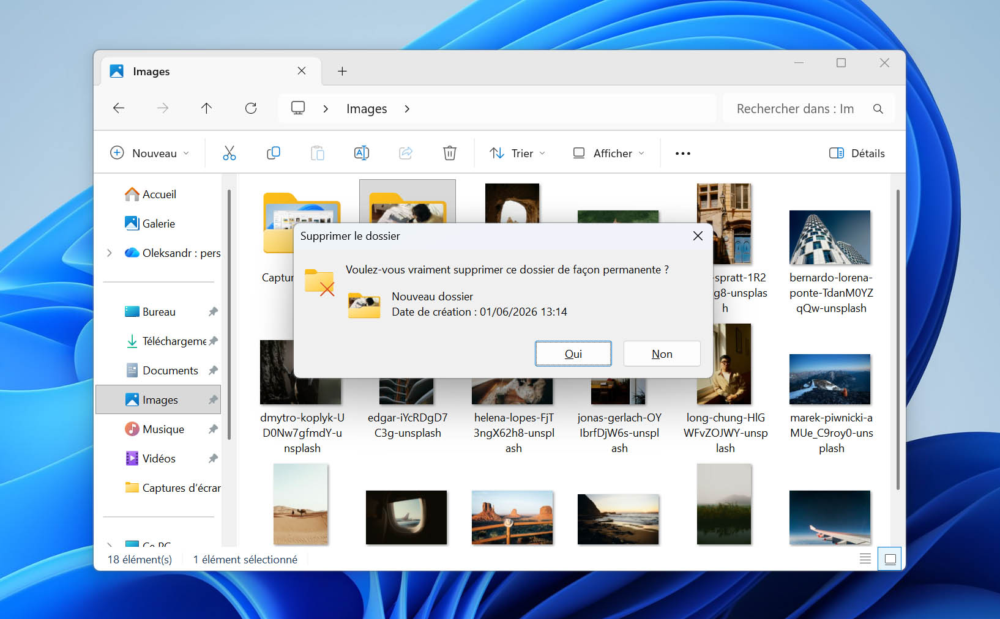
Task: Select the airplane window image thumbnail
Action: (406, 517)
